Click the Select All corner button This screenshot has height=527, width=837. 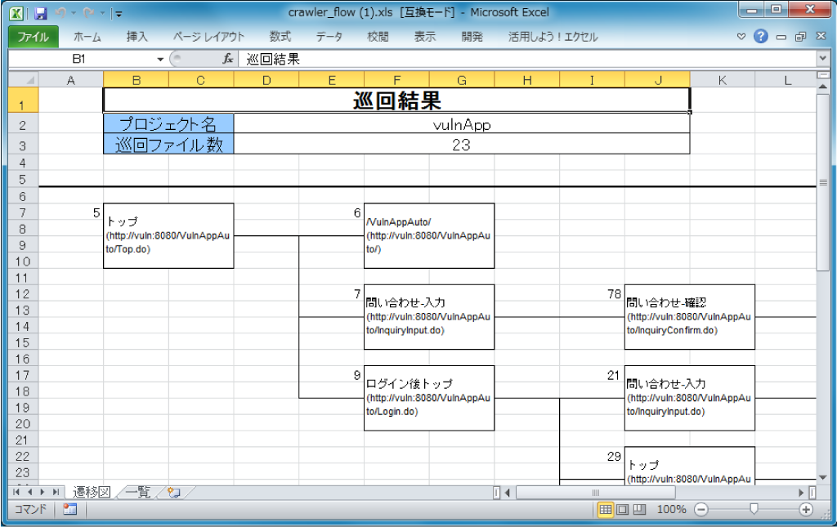24,80
